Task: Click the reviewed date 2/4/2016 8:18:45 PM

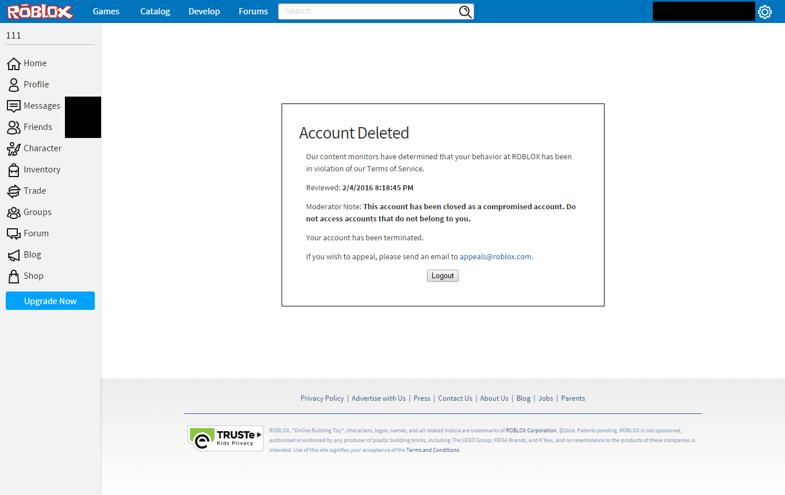Action: (x=378, y=188)
